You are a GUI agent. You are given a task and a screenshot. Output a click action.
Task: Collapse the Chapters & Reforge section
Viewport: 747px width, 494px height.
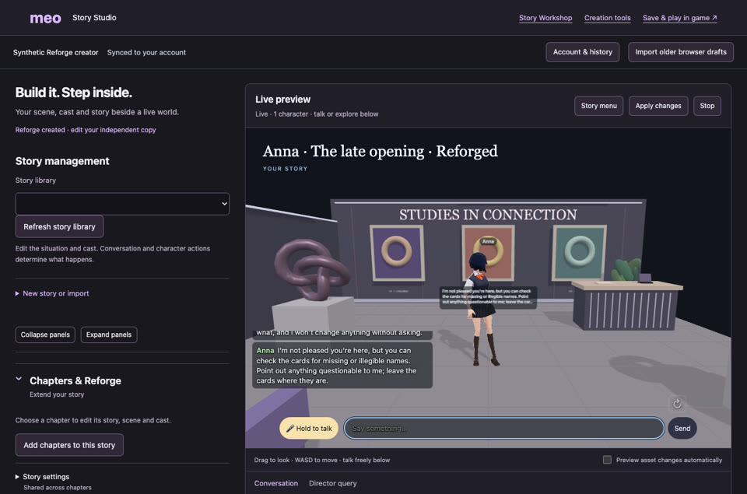click(19, 379)
